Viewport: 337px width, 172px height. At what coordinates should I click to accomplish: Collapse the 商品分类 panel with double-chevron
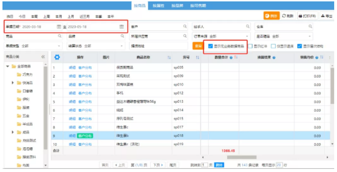(x=43, y=57)
